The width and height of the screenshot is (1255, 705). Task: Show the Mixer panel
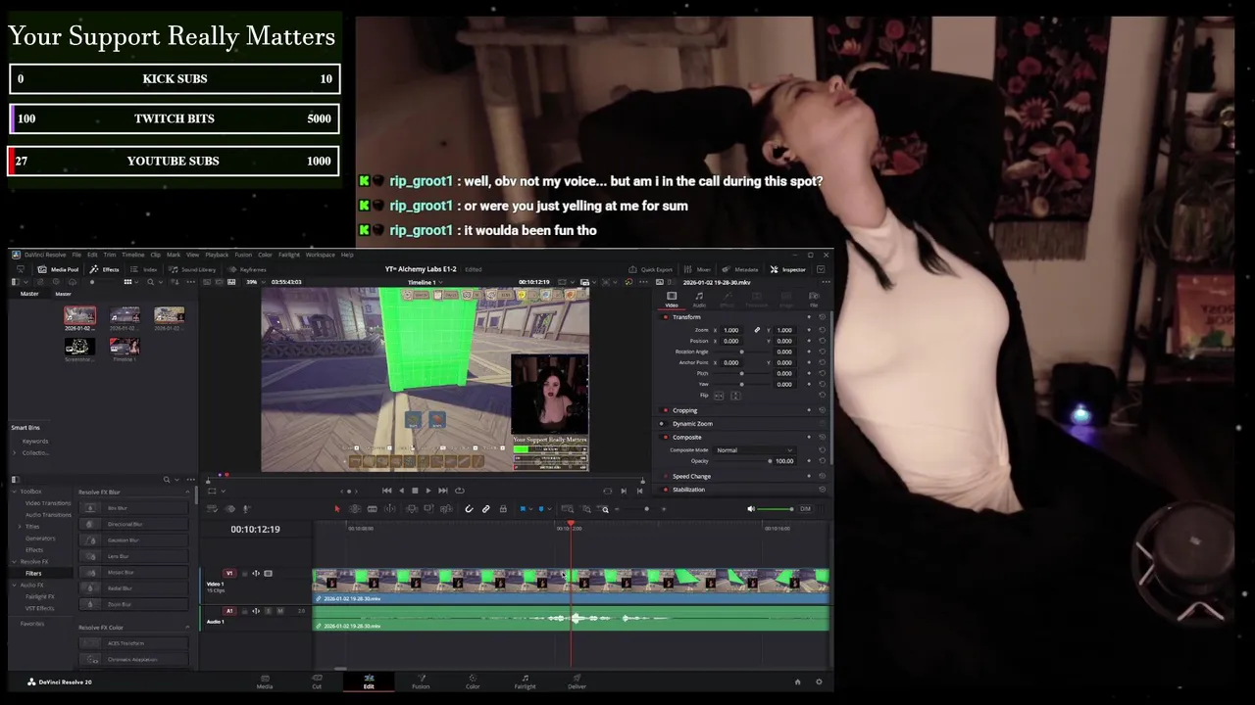(699, 269)
